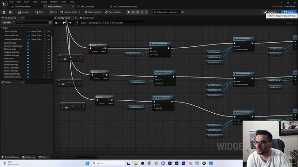This screenshot has width=298, height=167.
Task: Start Play in editor with the green arrow
Action: coord(129,12)
